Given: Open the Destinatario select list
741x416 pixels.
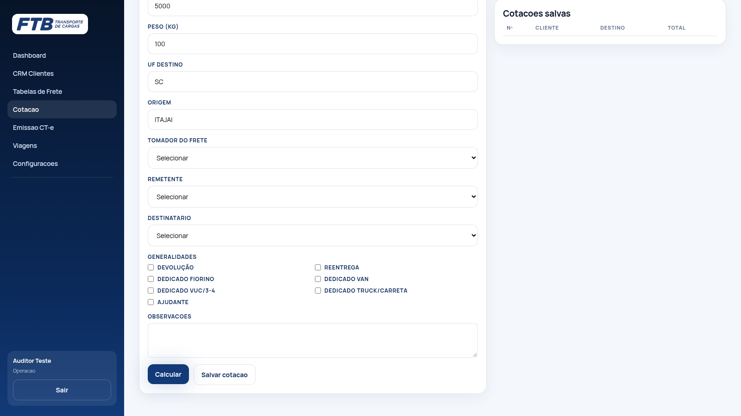Looking at the screenshot, I should coord(313,236).
